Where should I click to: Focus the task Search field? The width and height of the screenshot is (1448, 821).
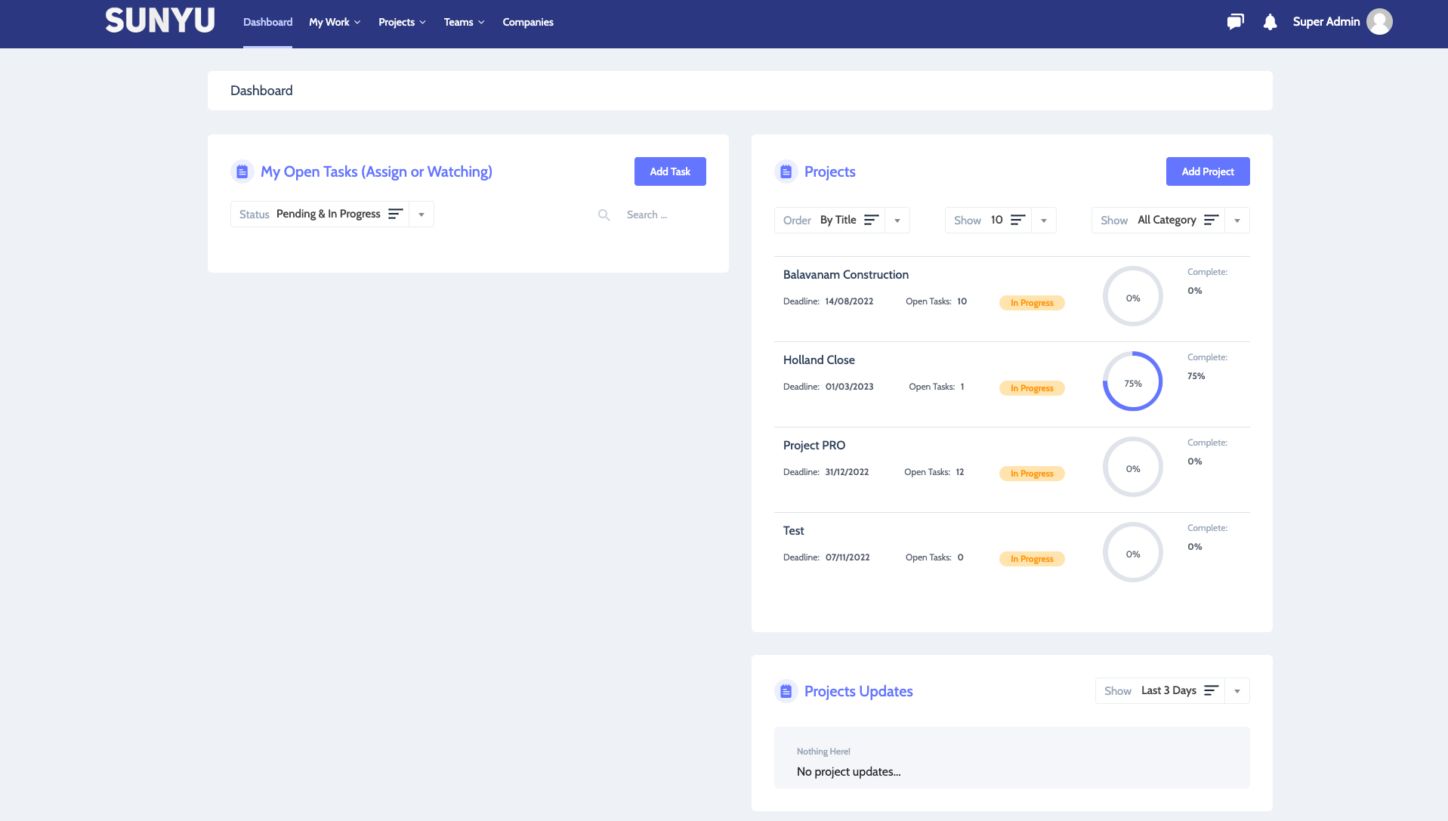(x=663, y=215)
